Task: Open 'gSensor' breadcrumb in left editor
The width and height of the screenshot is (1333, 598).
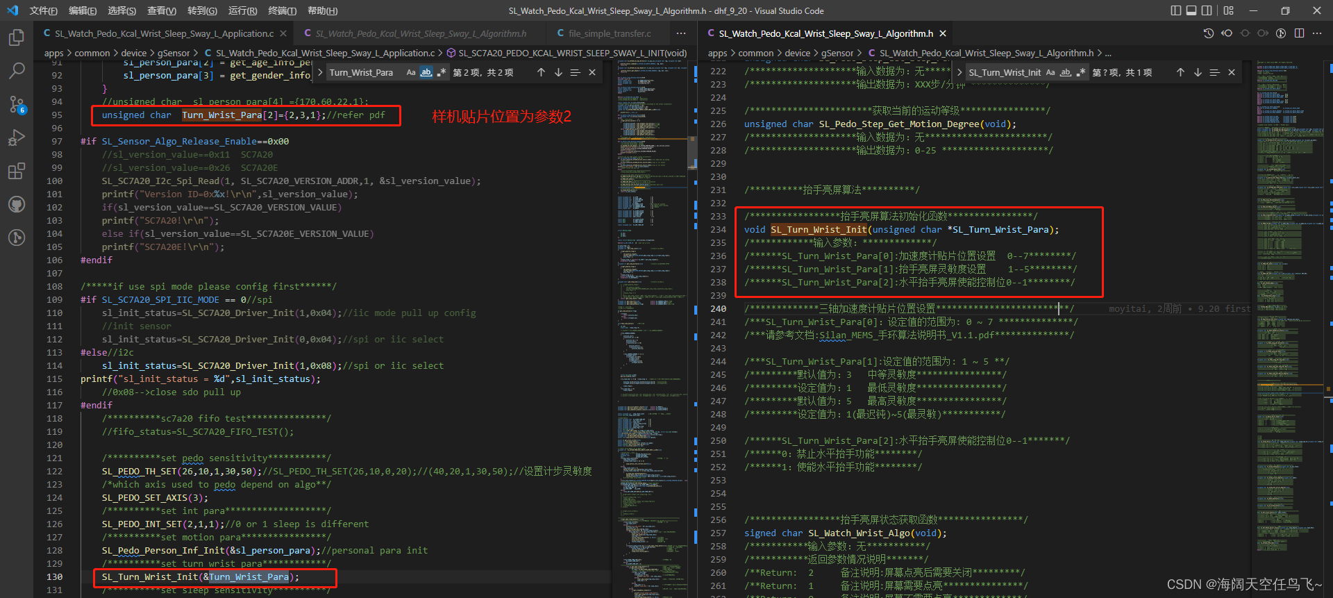Action: coord(174,53)
